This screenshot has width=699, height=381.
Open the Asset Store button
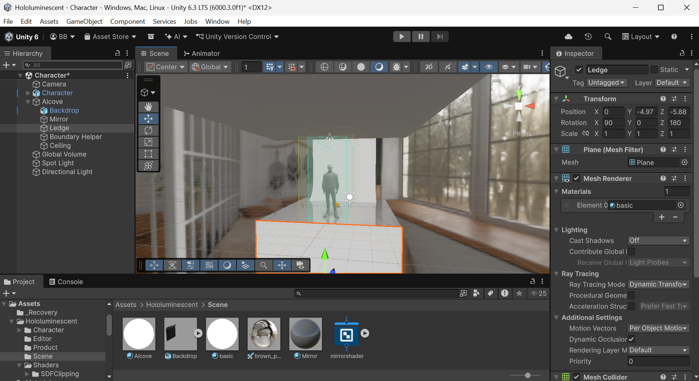coord(110,37)
